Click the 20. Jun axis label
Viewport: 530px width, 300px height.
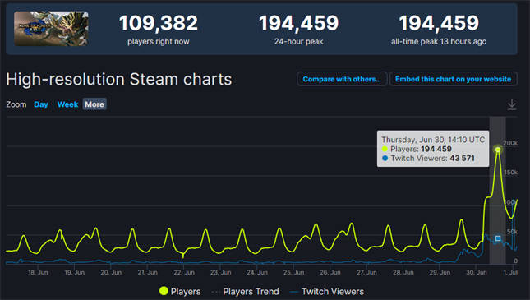(x=111, y=272)
